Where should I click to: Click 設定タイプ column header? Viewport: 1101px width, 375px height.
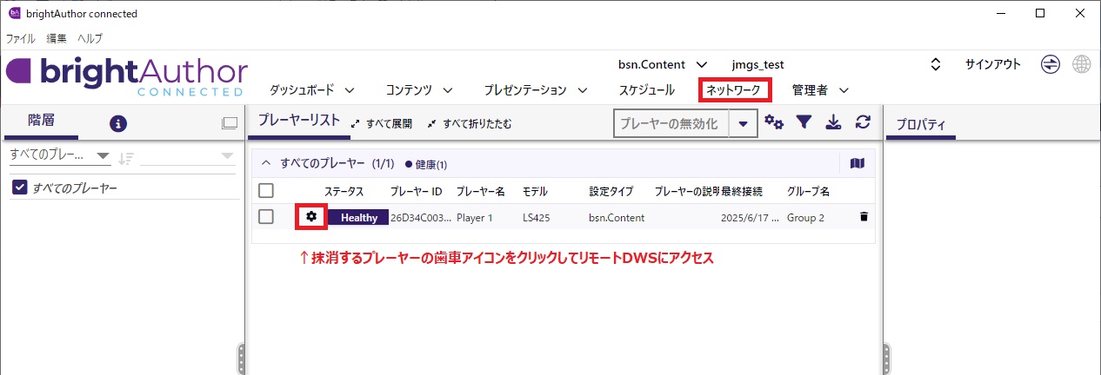611,191
